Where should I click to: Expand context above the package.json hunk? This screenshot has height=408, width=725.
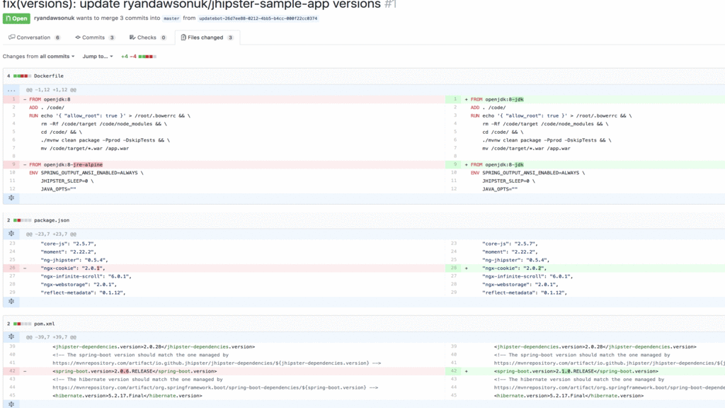[x=11, y=234]
